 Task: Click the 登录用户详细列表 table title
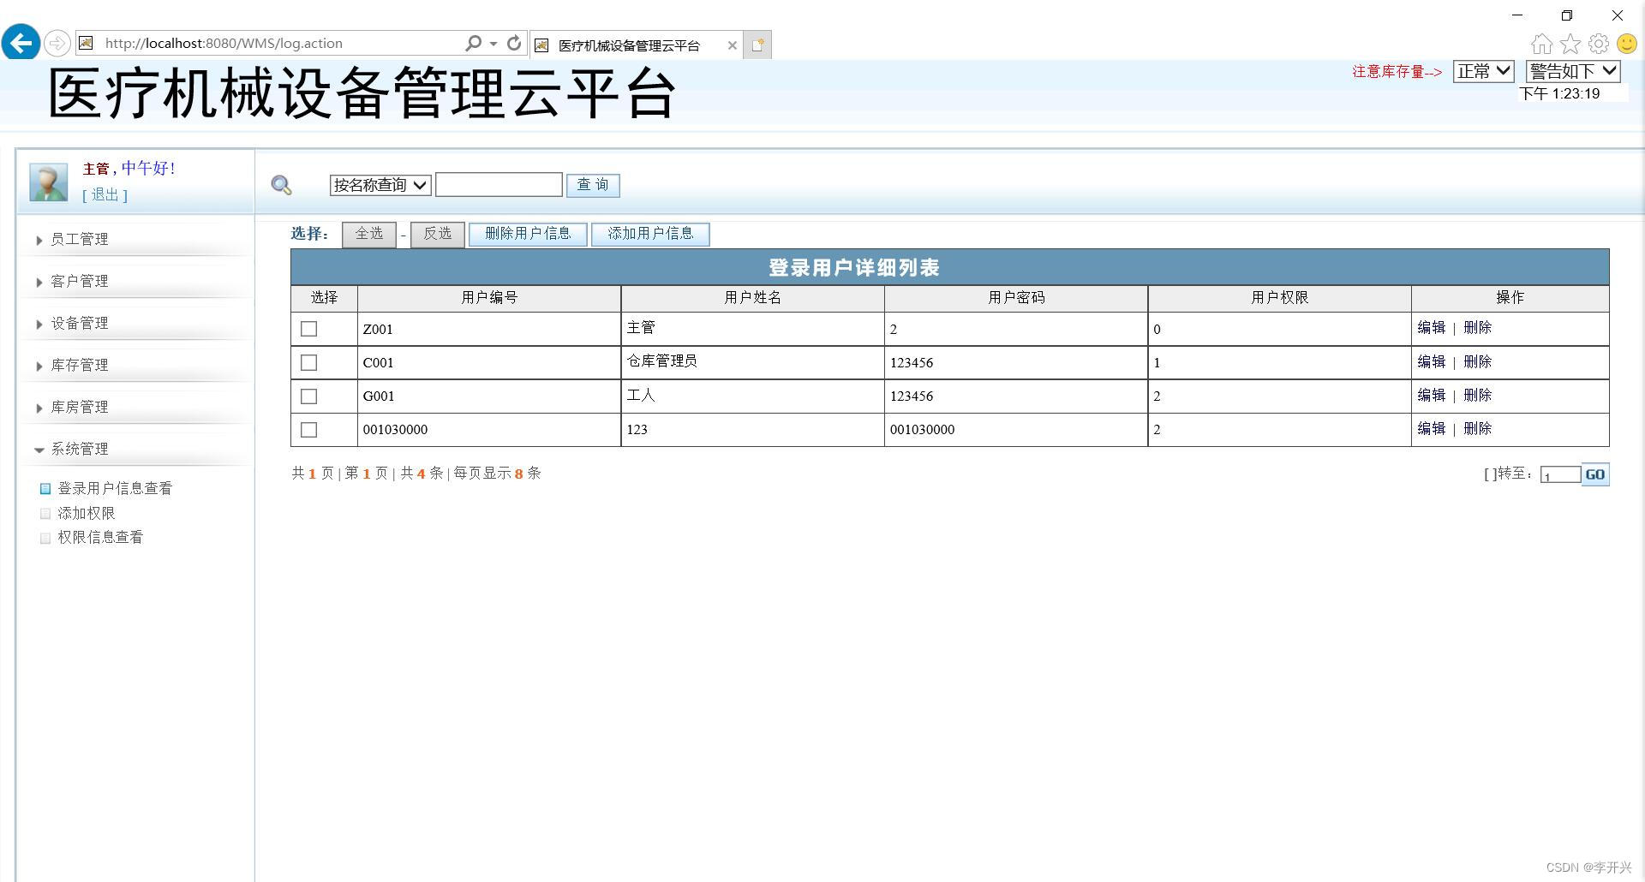[854, 268]
